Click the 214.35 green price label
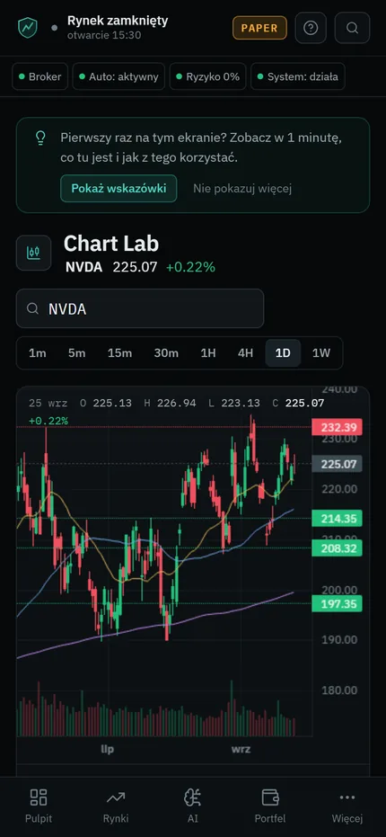Viewport: 386px width, 837px height. click(x=337, y=519)
